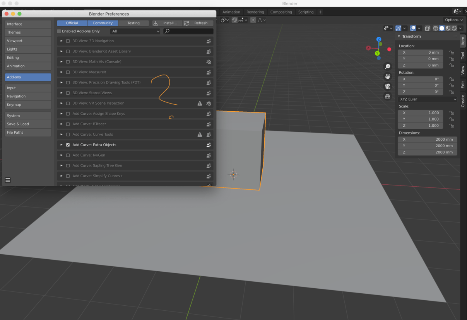Toggle the Testing support level filter
This screenshot has width=467, height=320.
[x=133, y=23]
